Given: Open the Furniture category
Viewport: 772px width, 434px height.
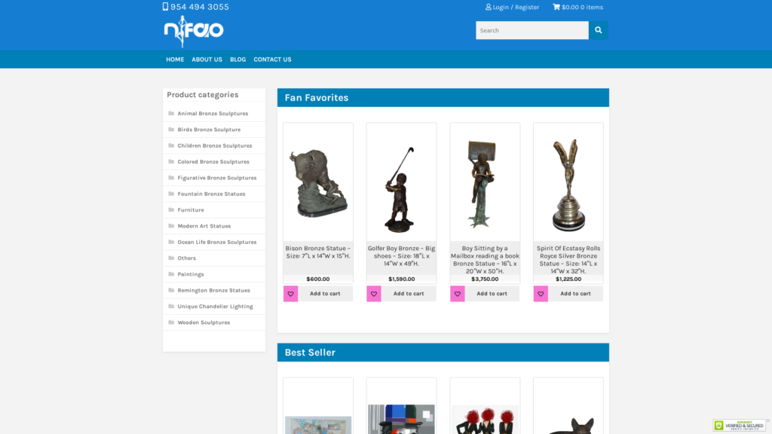Looking at the screenshot, I should click(191, 209).
